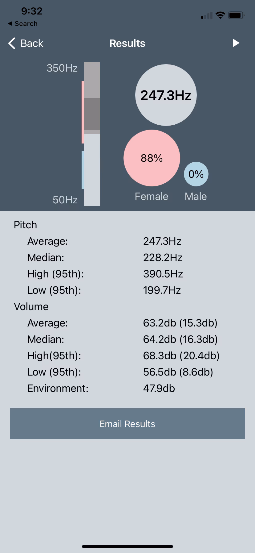Image resolution: width=255 pixels, height=553 pixels.
Task: Tap the battery indicator icon
Action: tap(236, 15)
